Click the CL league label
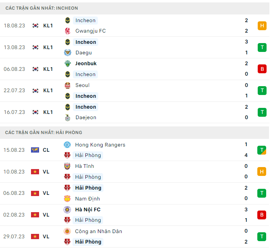Viewport: 271px width, 252px height. pyautogui.click(x=46, y=150)
